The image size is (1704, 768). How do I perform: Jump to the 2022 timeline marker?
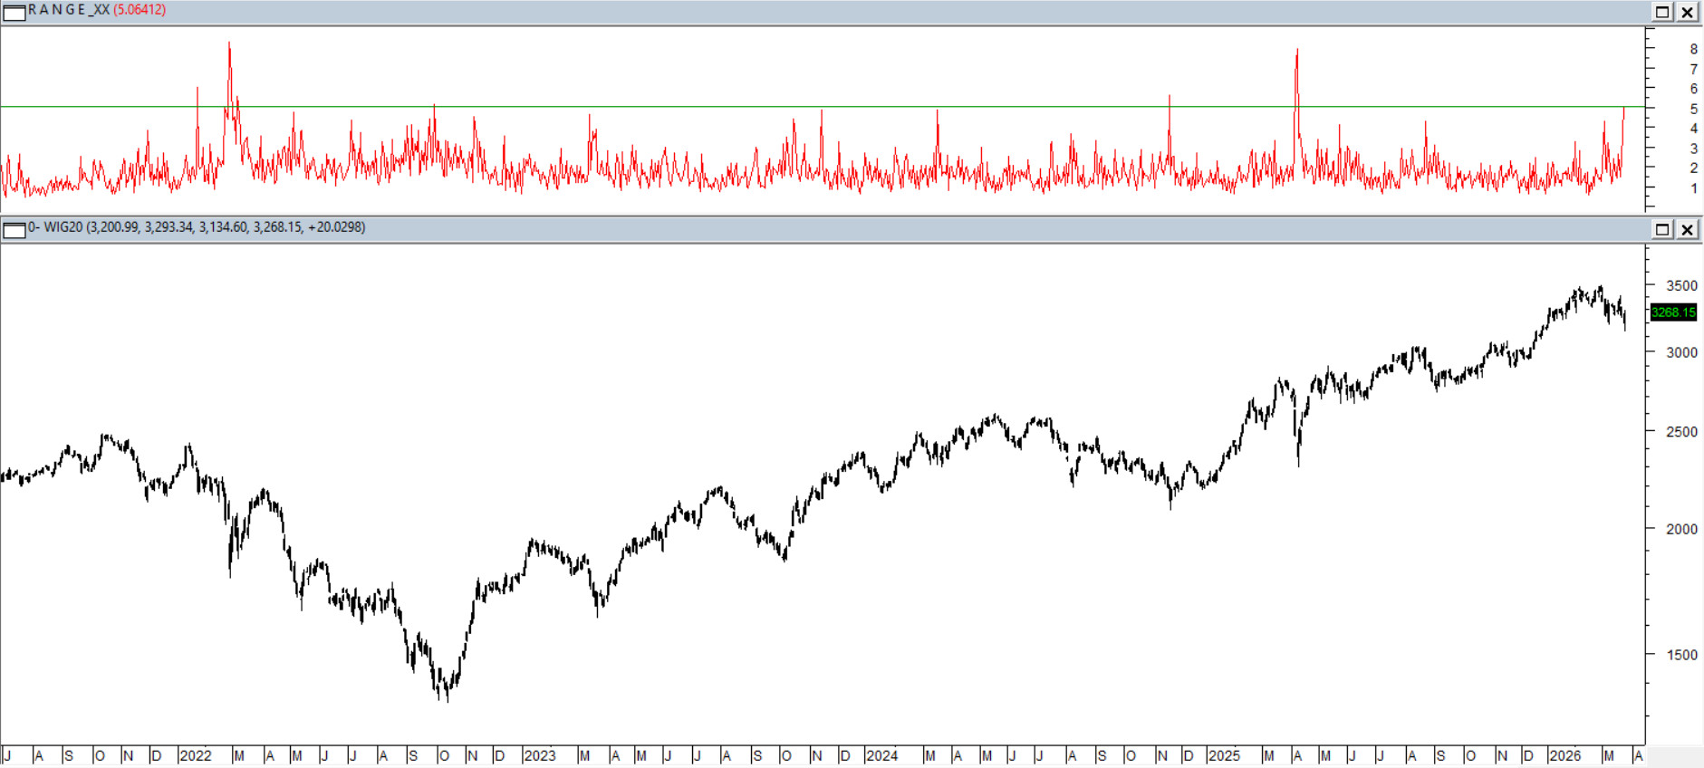[x=196, y=755]
